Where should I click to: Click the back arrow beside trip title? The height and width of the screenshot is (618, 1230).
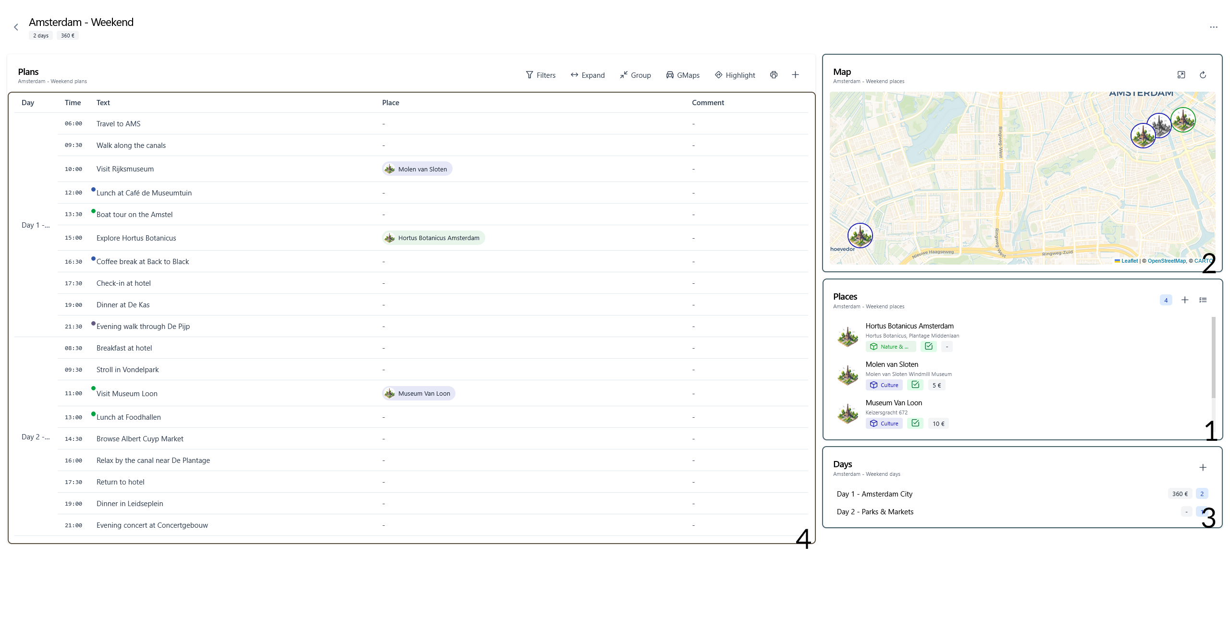(16, 27)
